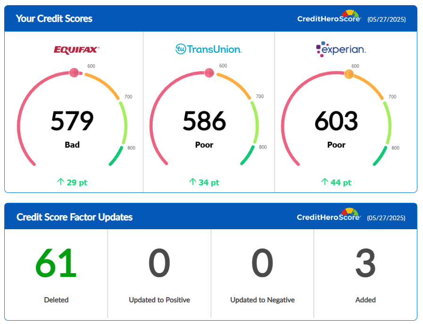
Task: Select the TransUnion score 586
Action: [x=204, y=121]
